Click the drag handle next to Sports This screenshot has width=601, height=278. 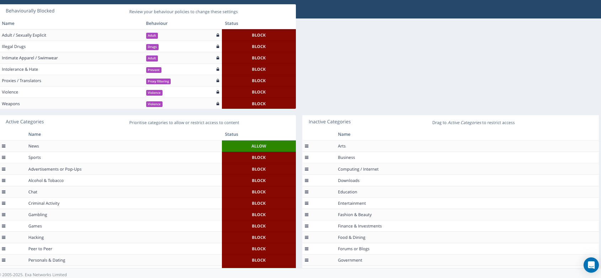click(x=4, y=157)
